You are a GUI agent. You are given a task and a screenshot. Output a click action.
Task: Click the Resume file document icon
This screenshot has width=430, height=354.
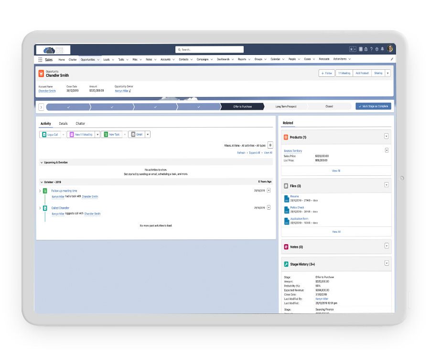pyautogui.click(x=287, y=198)
